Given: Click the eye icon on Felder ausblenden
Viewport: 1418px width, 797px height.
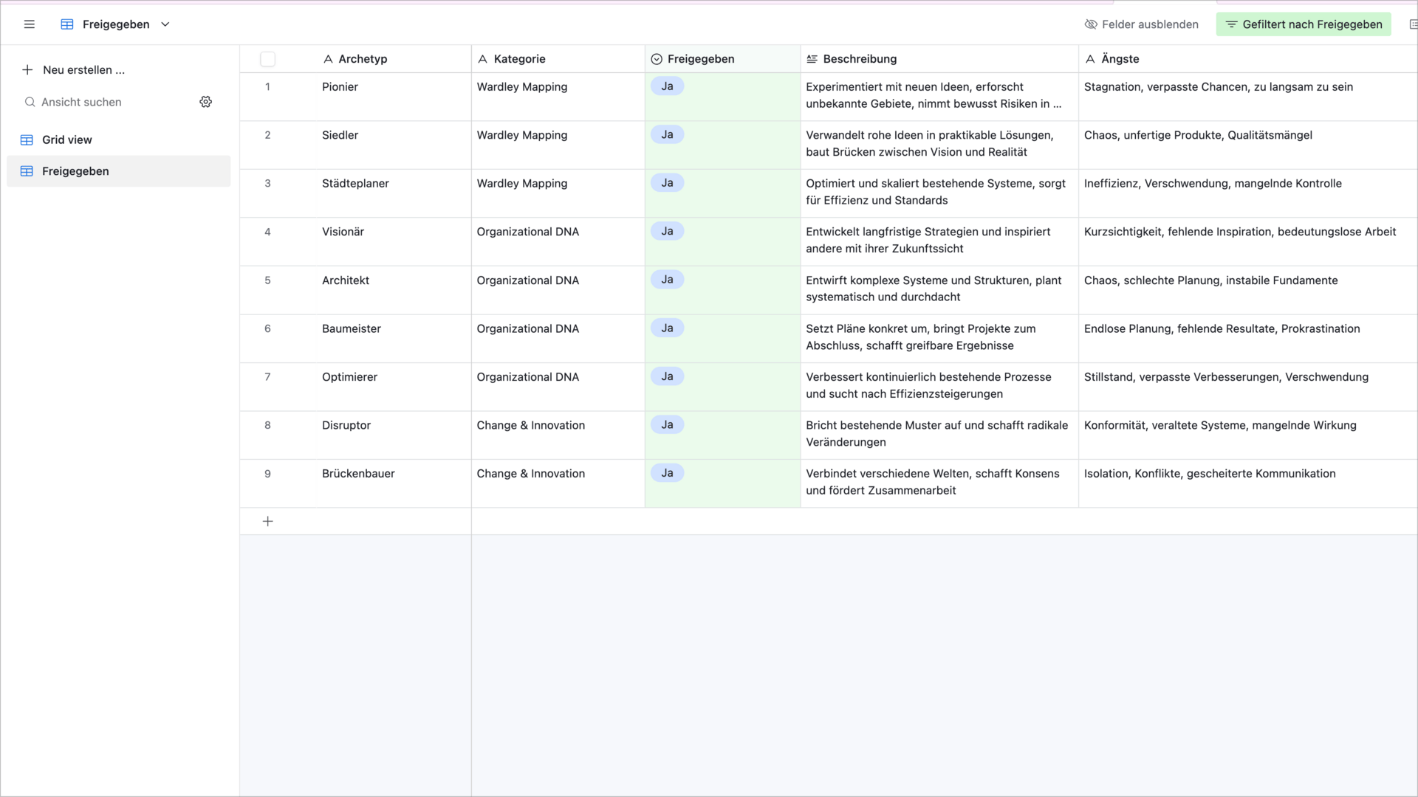Looking at the screenshot, I should (1091, 24).
